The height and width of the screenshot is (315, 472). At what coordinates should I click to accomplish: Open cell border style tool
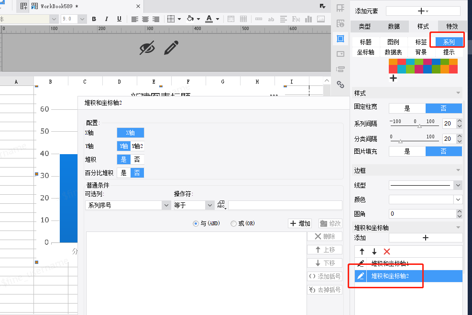171,19
